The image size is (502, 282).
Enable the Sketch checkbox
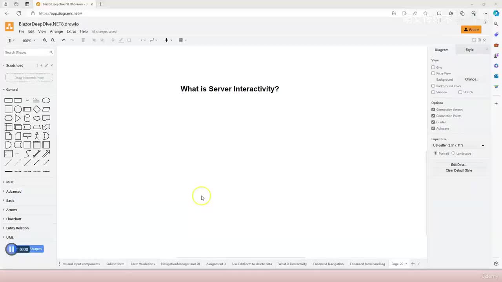tap(460, 92)
